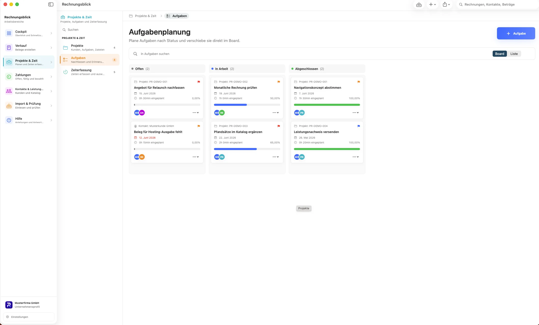Open the inbox import tray icon

point(419,4)
